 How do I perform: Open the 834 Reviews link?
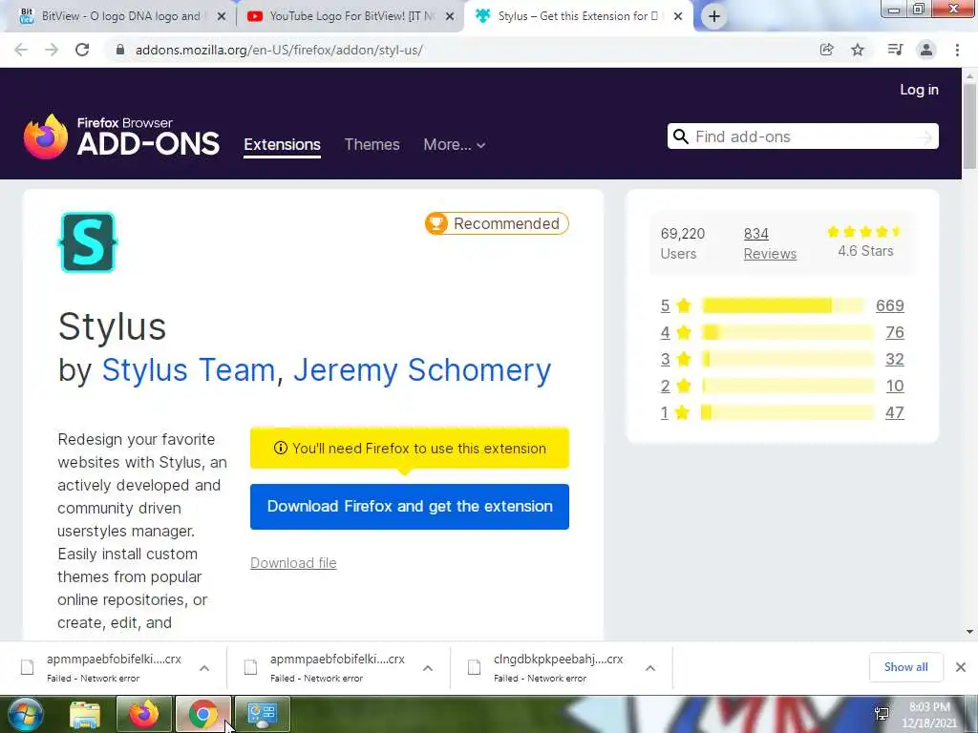770,243
